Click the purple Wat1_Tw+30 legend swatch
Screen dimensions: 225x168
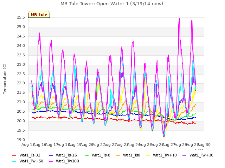click(184, 155)
